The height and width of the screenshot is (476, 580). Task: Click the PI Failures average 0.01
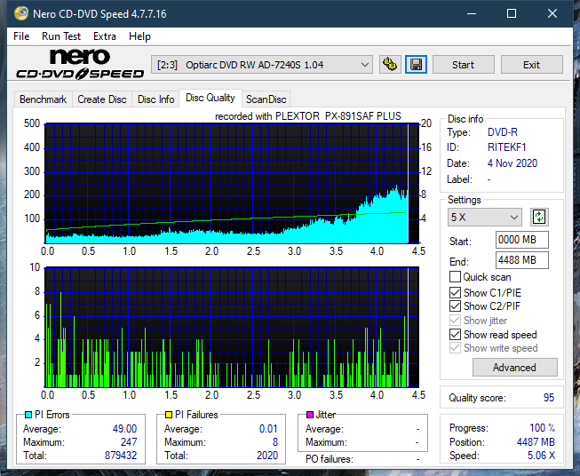point(268,428)
